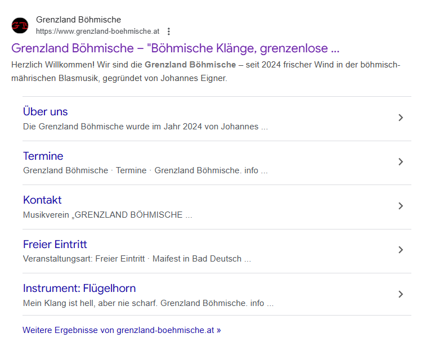Open the Kontakt sitelink
The height and width of the screenshot is (342, 435).
click(42, 200)
